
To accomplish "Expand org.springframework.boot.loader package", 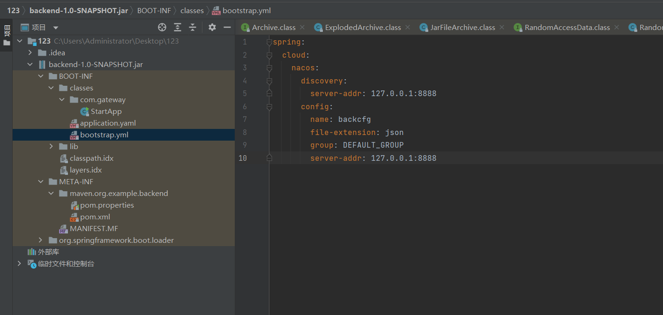I will pyautogui.click(x=41, y=240).
